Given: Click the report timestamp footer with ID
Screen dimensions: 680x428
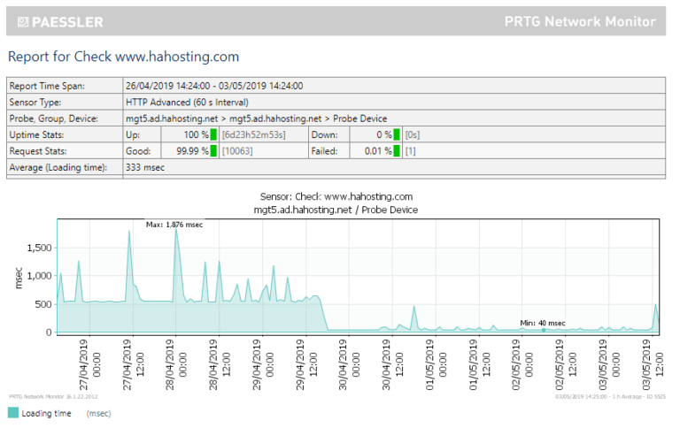Looking at the screenshot, I should point(610,396).
